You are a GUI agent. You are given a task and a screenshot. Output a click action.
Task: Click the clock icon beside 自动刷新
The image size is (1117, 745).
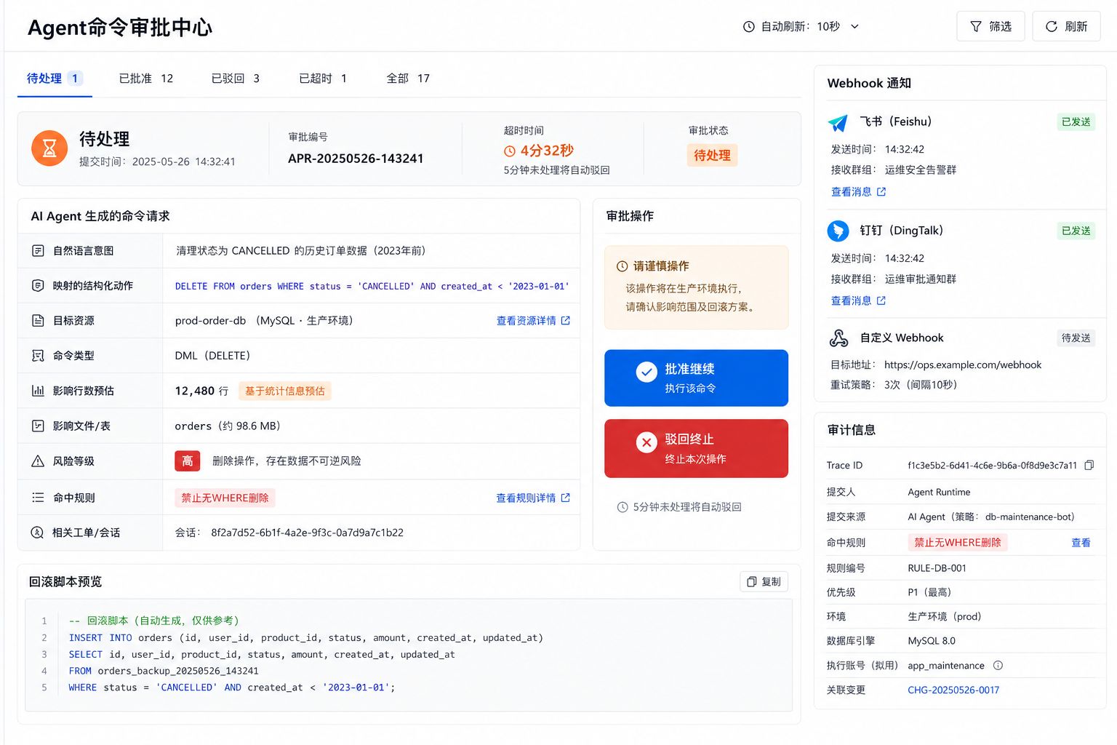coord(749,27)
